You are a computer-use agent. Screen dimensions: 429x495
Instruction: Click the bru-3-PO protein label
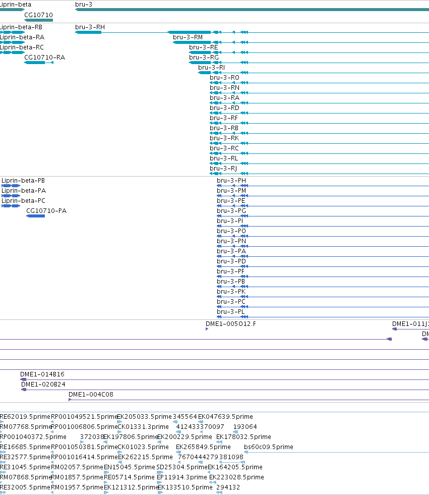click(231, 231)
